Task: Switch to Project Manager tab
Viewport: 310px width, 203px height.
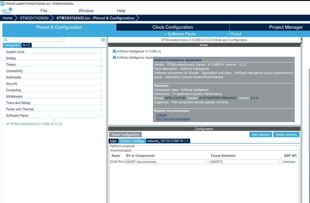Action: tap(286, 27)
